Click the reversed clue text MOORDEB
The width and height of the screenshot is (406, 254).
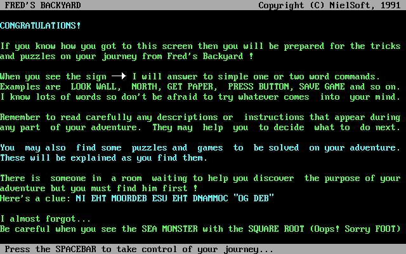pos(129,198)
